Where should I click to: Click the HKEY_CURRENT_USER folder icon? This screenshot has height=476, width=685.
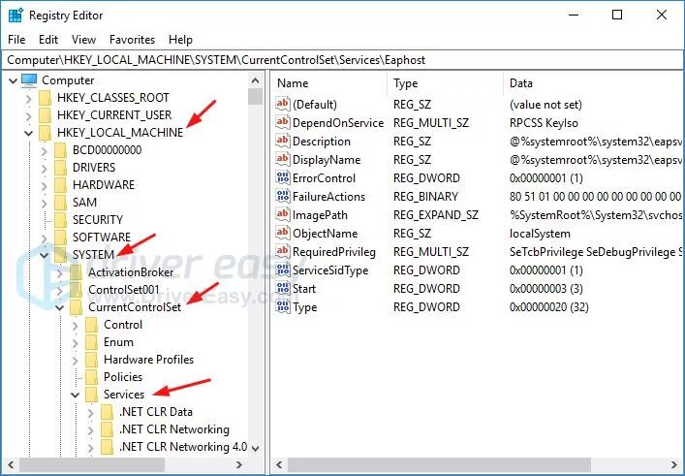click(45, 115)
